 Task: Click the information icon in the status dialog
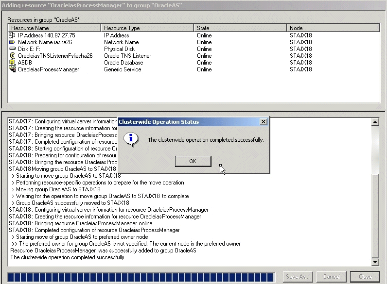coord(131,139)
